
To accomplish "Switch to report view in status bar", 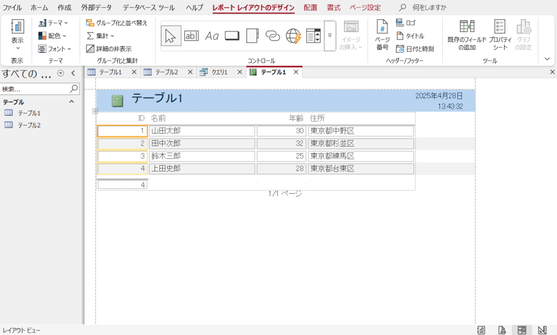I will [481, 330].
